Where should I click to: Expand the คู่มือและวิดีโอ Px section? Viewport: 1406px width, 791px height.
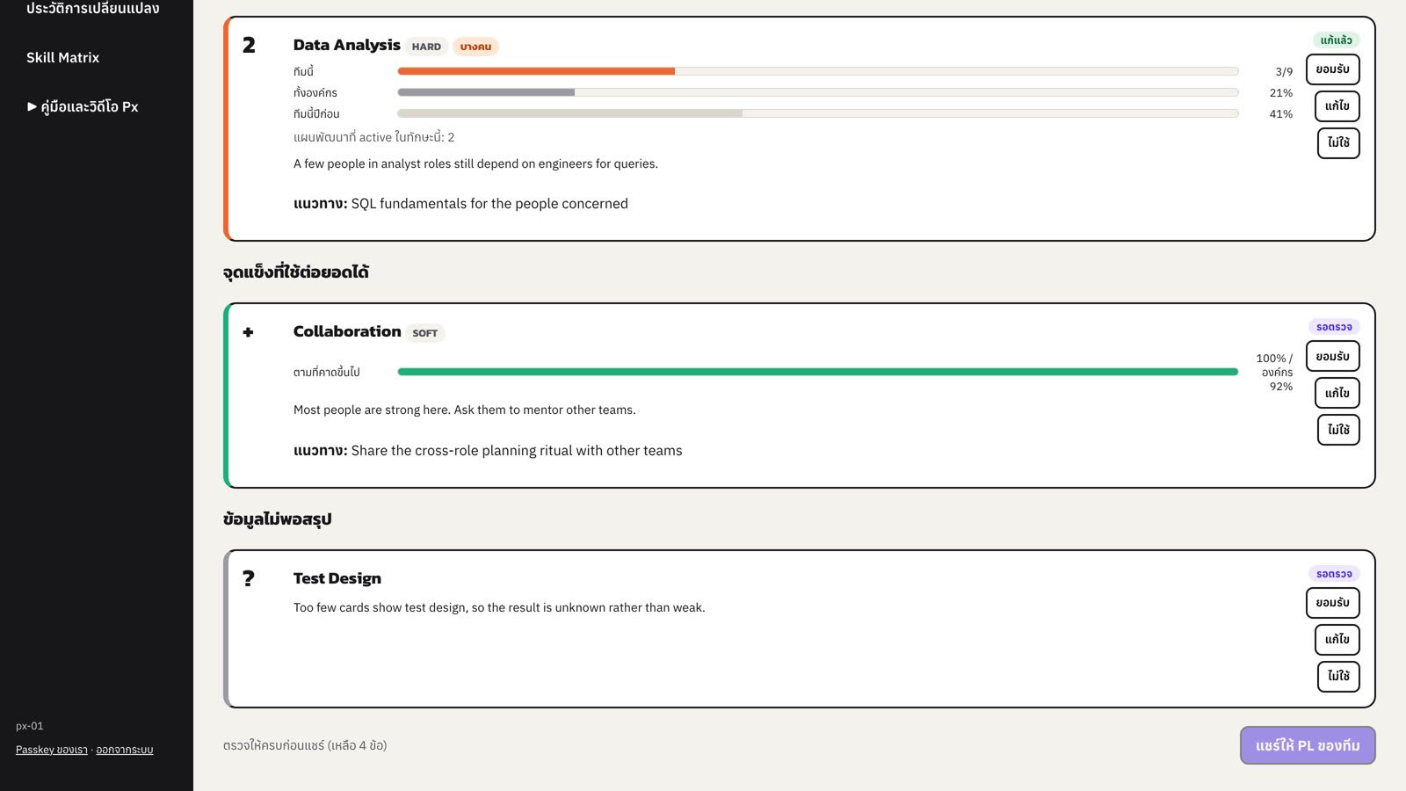[x=83, y=106]
